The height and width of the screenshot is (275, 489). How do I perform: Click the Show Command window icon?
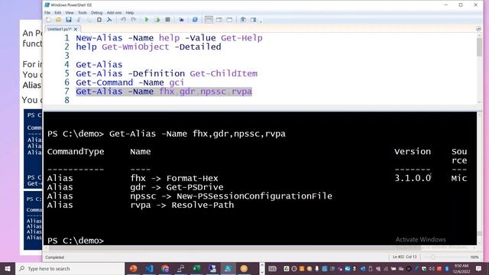click(x=243, y=20)
